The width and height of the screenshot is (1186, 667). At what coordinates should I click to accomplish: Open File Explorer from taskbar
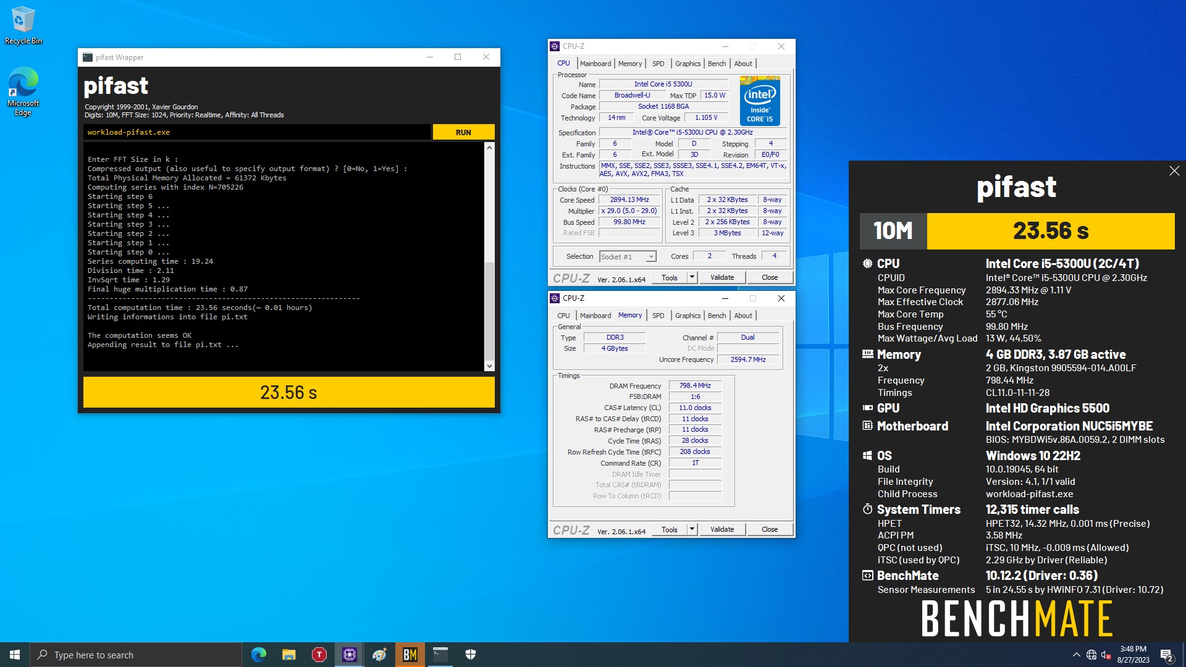click(x=289, y=655)
